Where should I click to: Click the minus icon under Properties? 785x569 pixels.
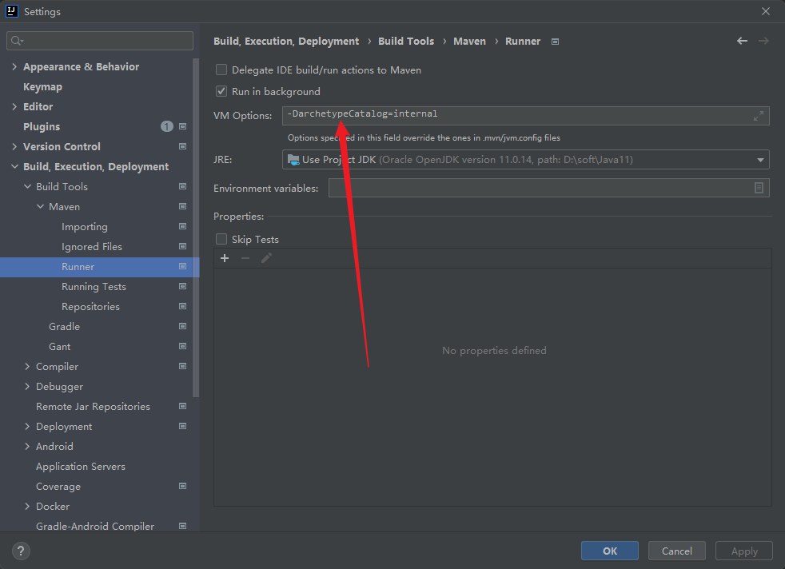tap(245, 257)
